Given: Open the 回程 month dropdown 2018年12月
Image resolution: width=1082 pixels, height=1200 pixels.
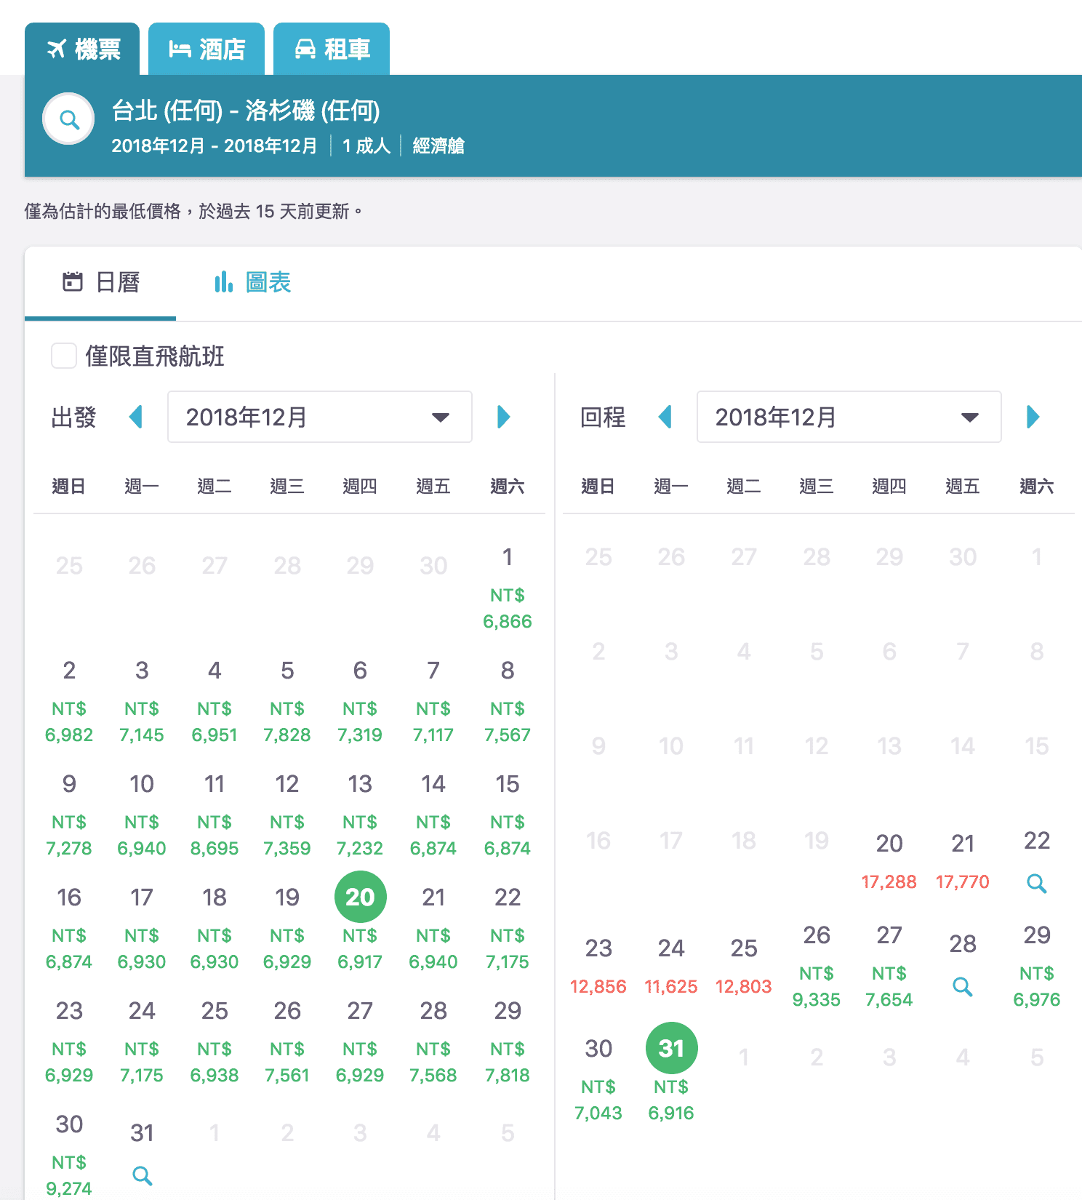Looking at the screenshot, I should (849, 417).
